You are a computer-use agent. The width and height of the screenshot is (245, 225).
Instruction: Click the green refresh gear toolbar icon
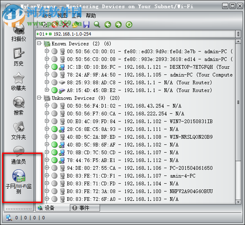pyautogui.click(x=129, y=25)
